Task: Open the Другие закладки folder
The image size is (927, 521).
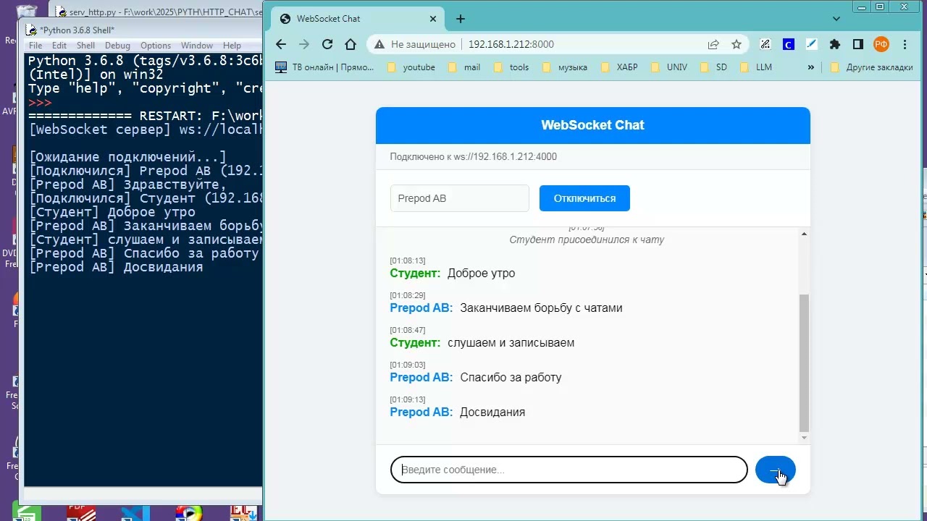Action: pyautogui.click(x=871, y=67)
